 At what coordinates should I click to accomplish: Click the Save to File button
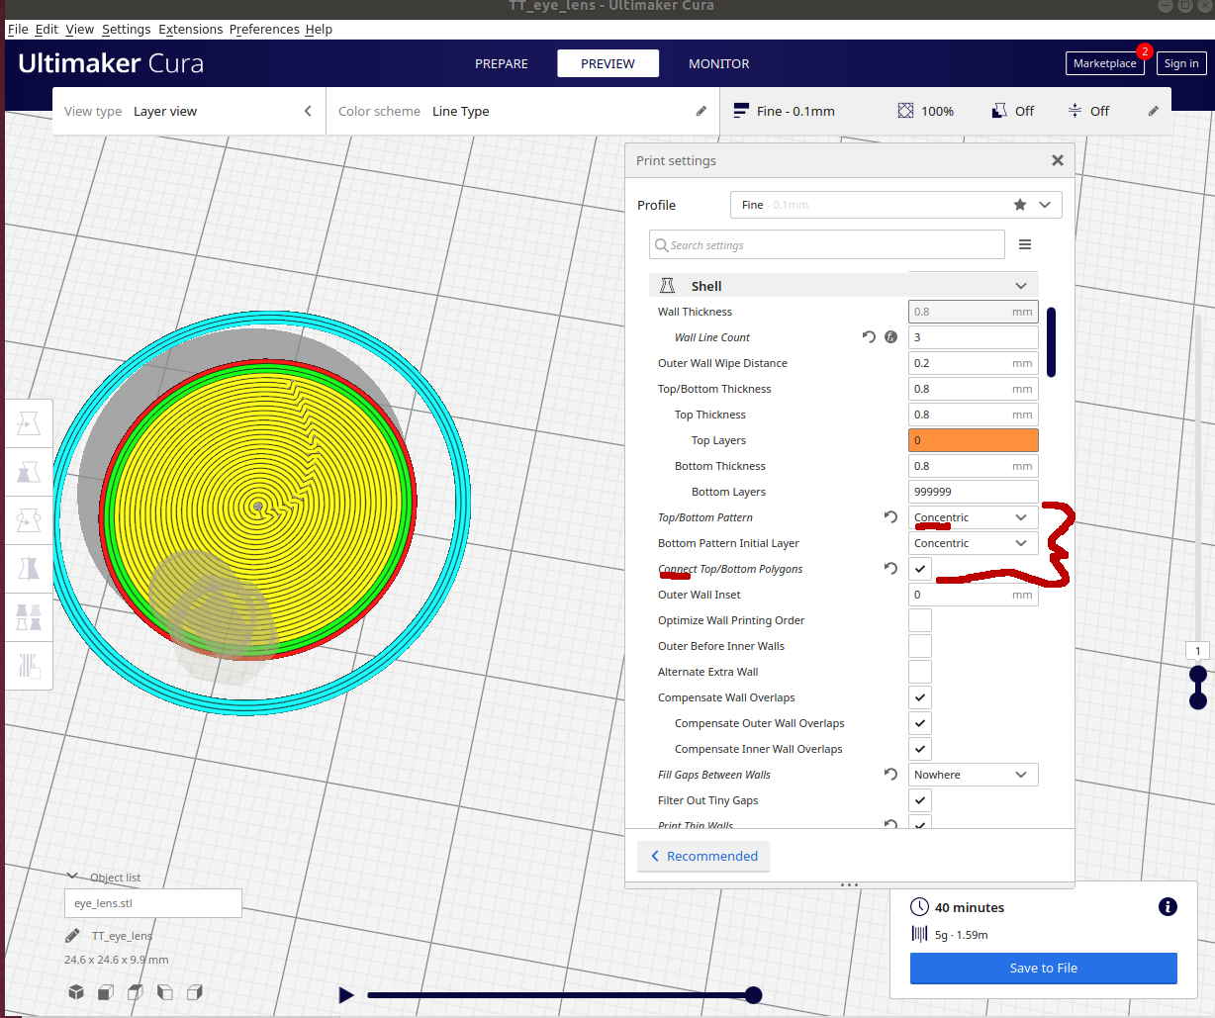coord(1043,968)
